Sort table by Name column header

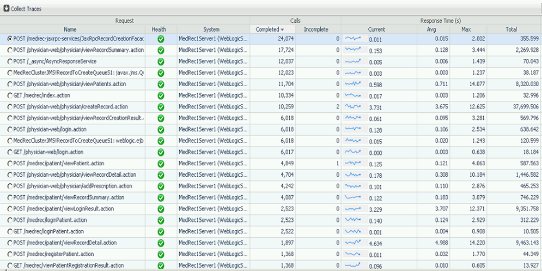(70, 29)
